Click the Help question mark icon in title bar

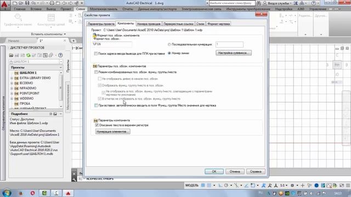[x=313, y=3]
